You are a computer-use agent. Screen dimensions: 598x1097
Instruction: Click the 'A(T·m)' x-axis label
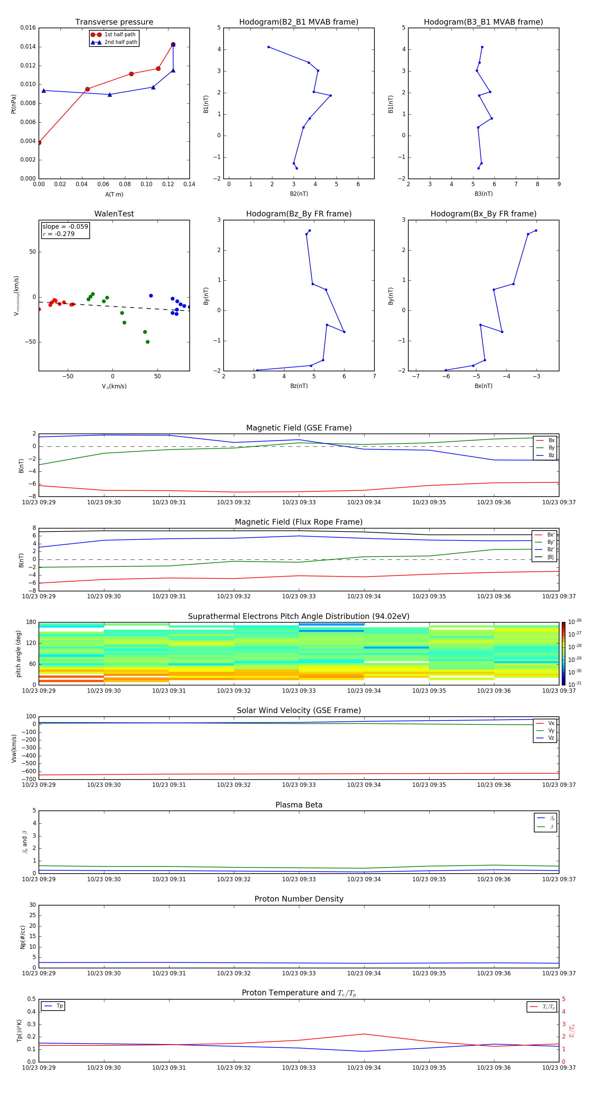point(114,194)
